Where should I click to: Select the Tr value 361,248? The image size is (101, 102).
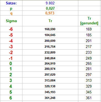[50, 98]
